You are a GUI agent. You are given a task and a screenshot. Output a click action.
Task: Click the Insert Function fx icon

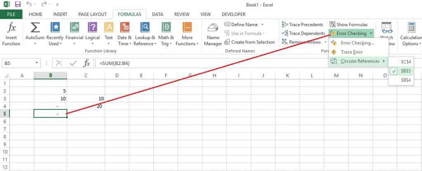point(11,27)
